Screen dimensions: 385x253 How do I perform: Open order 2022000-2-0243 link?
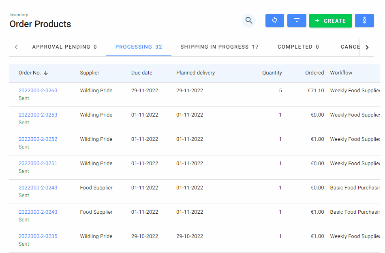(38, 188)
